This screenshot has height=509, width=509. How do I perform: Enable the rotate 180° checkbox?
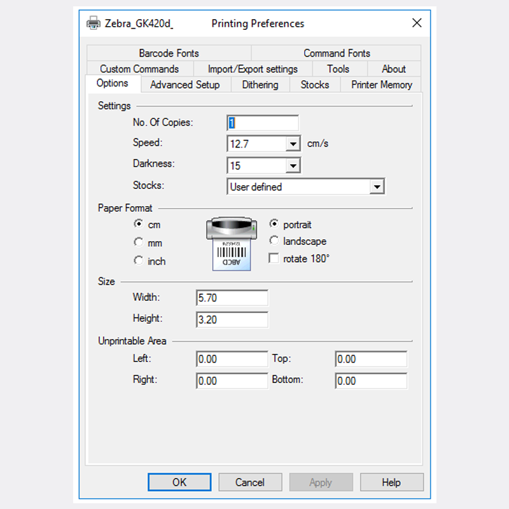click(274, 258)
